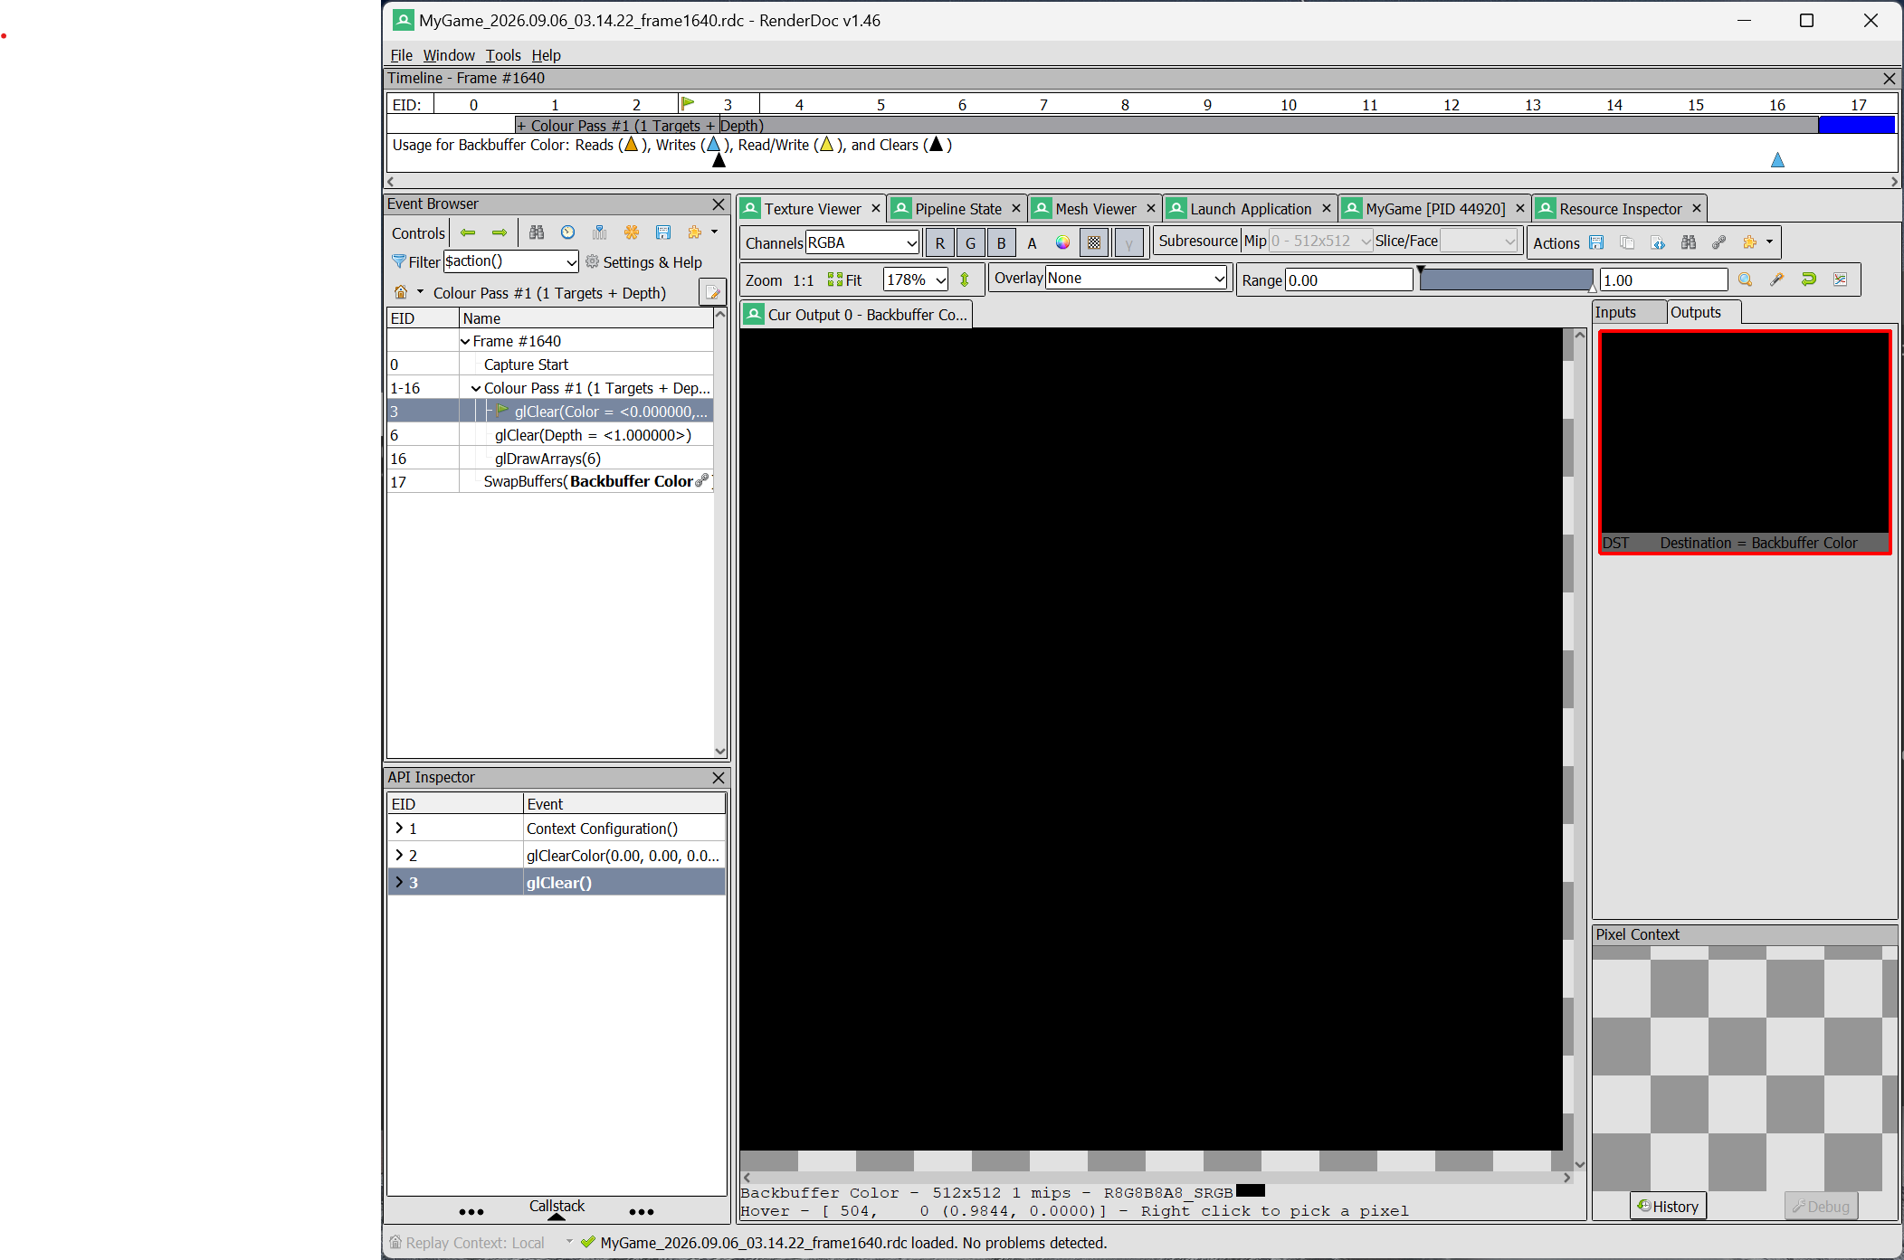Toggle the gamma display button
This screenshot has height=1260, width=1904.
coord(1128,242)
